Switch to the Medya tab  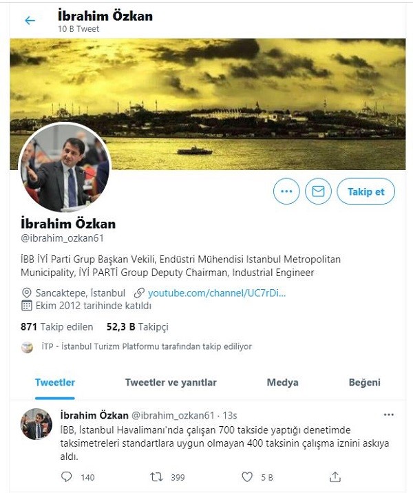click(x=283, y=382)
